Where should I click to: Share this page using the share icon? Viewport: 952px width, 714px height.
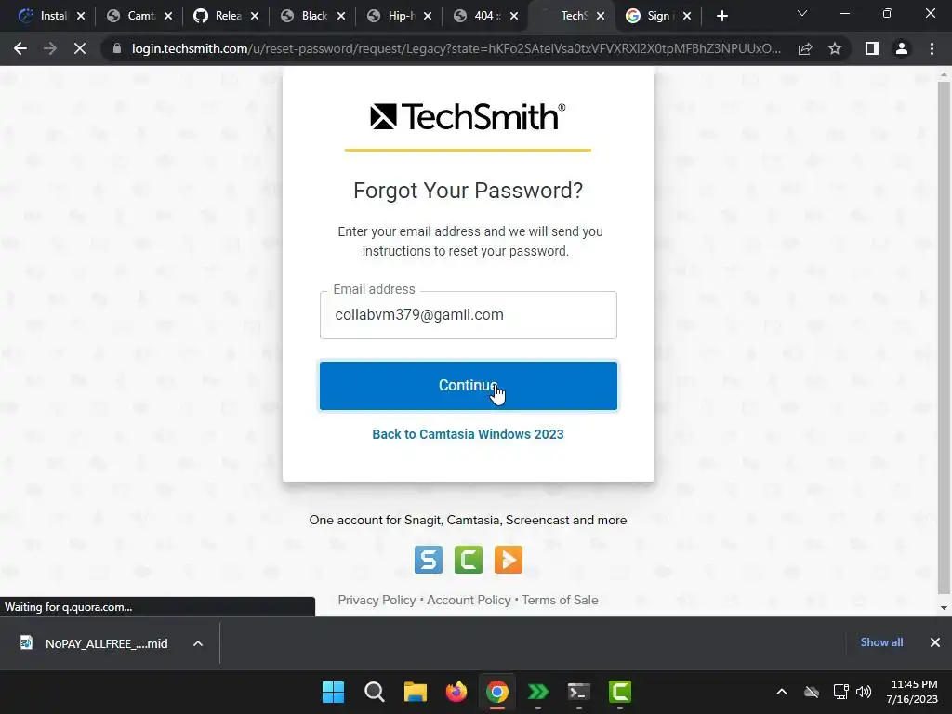[x=805, y=48]
